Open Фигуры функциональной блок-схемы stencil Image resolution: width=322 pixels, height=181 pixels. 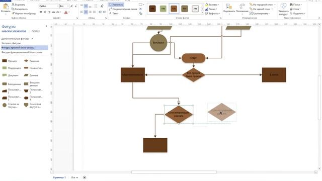[x=22, y=52]
